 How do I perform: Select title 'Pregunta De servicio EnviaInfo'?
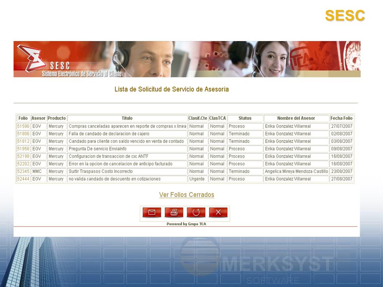click(x=97, y=149)
